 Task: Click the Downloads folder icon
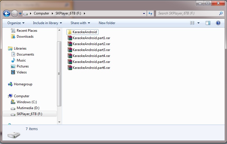13,37
